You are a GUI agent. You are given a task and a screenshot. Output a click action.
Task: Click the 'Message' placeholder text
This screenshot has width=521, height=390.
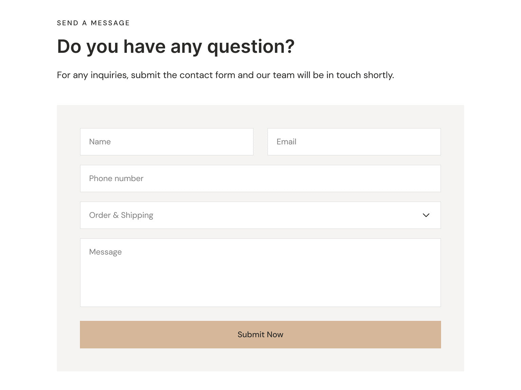tap(105, 252)
